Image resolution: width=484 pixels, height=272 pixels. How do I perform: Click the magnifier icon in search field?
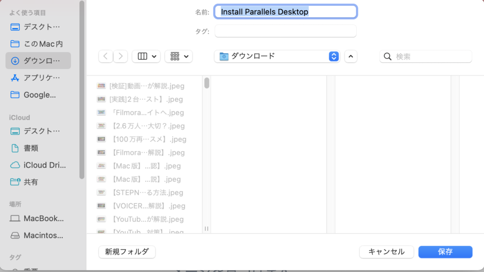pos(388,57)
